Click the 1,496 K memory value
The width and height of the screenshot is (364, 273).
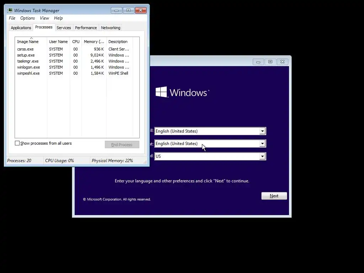pos(97,67)
